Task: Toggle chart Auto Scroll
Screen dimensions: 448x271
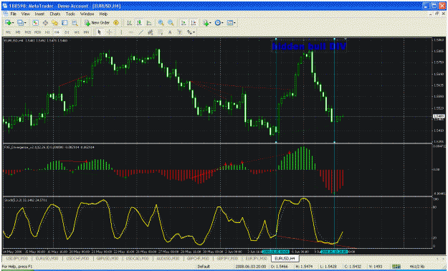Action: 184,23
